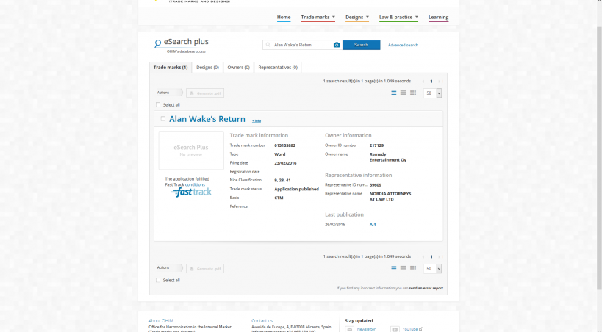Click the Fast Track logo

point(191,192)
